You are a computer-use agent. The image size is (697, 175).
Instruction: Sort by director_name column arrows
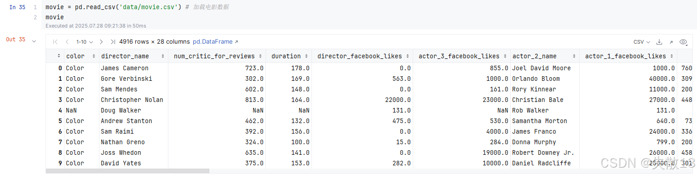[x=163, y=56]
